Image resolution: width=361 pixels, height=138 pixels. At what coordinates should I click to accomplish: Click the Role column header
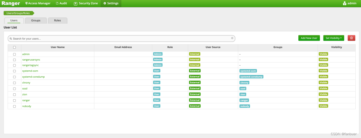pyautogui.click(x=170, y=47)
